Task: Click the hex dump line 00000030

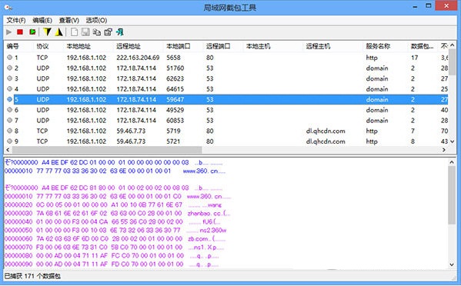Action: (x=117, y=213)
